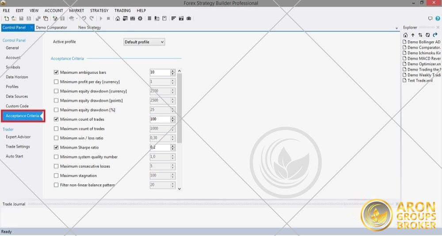Image resolution: width=442 pixels, height=236 pixels.
Task: Enable Minimum system quality number checkbox
Action: [x=56, y=157]
